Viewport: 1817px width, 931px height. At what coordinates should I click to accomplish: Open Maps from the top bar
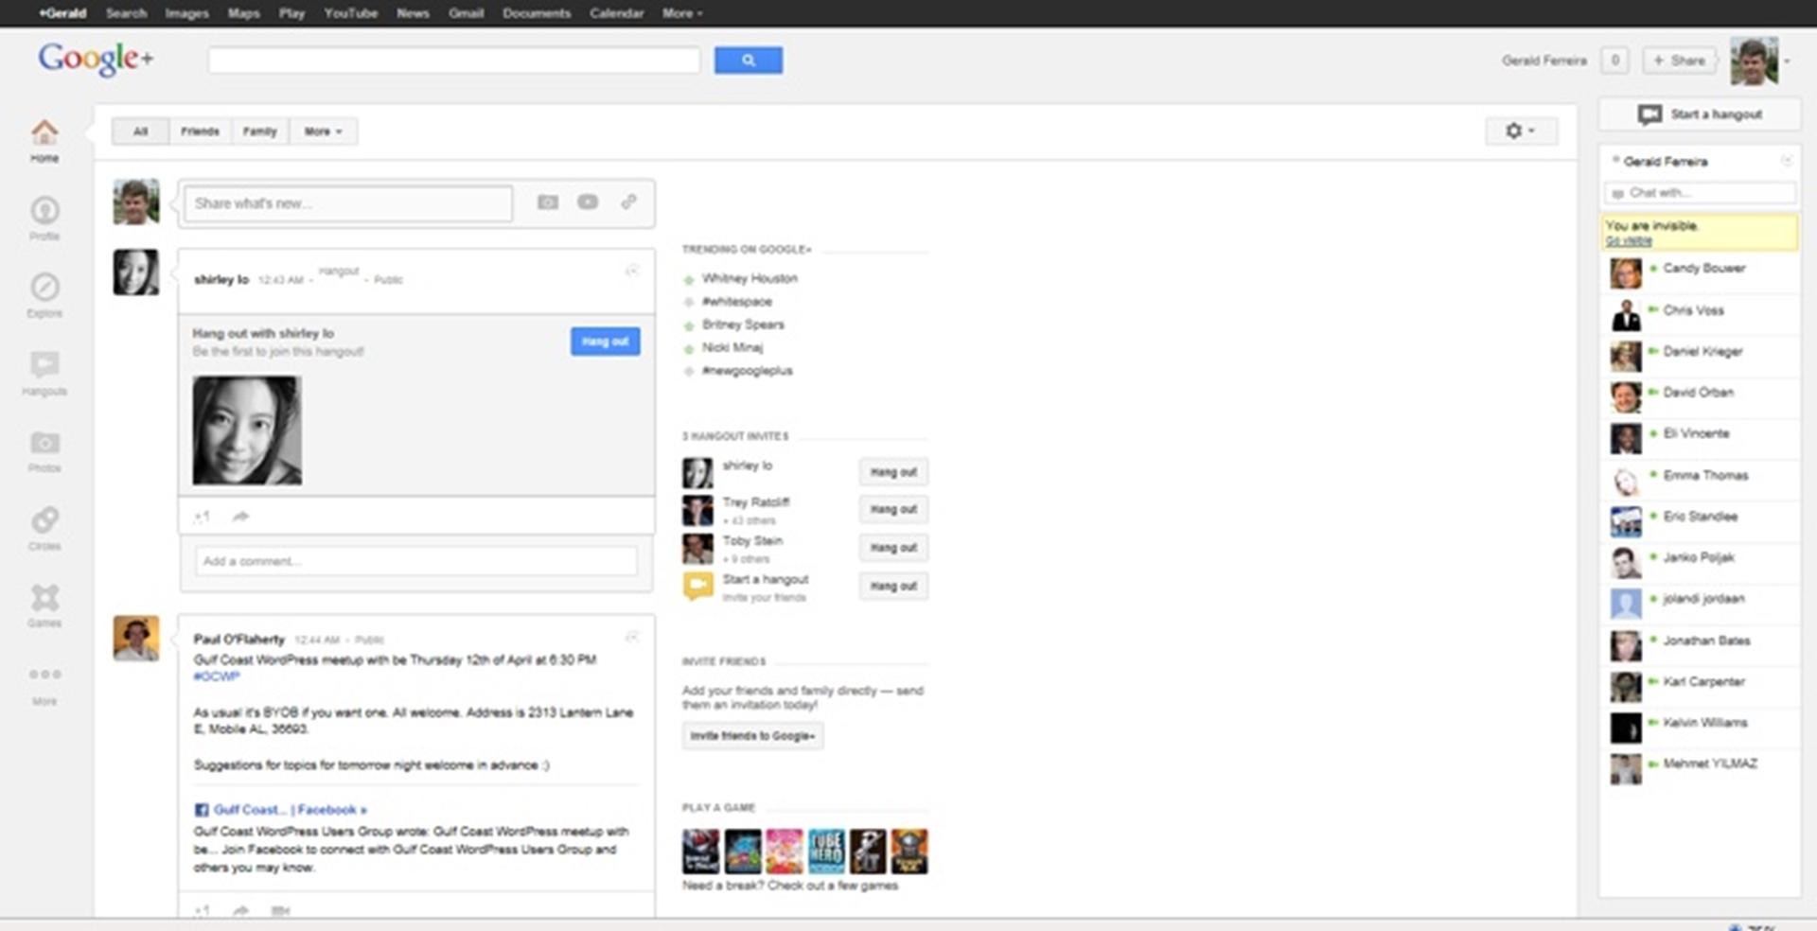pyautogui.click(x=243, y=13)
